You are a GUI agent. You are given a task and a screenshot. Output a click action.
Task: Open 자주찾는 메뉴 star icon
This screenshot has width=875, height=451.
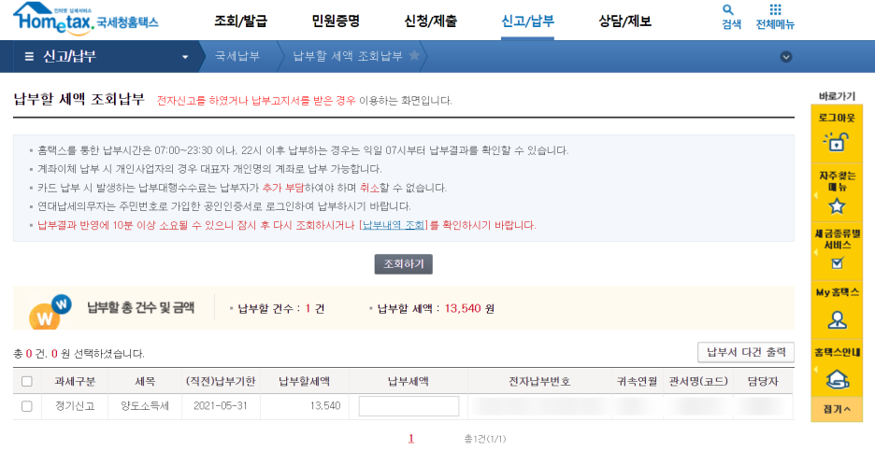click(837, 206)
